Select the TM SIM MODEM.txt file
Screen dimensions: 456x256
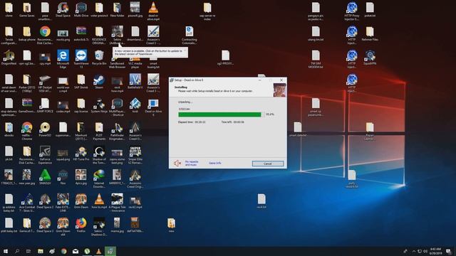point(316,59)
